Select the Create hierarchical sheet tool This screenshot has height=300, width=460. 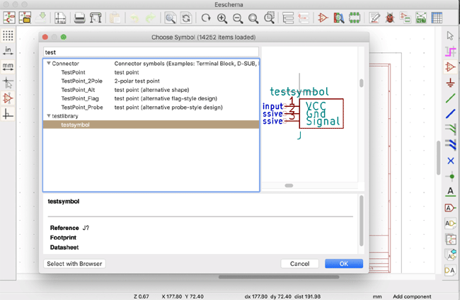click(450, 239)
